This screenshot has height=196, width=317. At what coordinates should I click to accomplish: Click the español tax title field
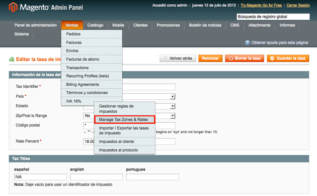click(40, 177)
